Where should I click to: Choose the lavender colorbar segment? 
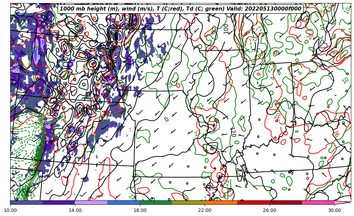click(x=91, y=202)
